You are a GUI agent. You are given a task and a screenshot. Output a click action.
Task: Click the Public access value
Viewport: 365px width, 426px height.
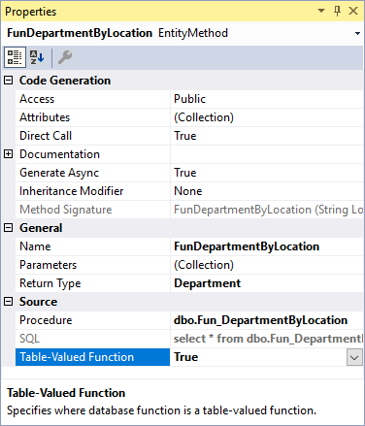coord(189,99)
